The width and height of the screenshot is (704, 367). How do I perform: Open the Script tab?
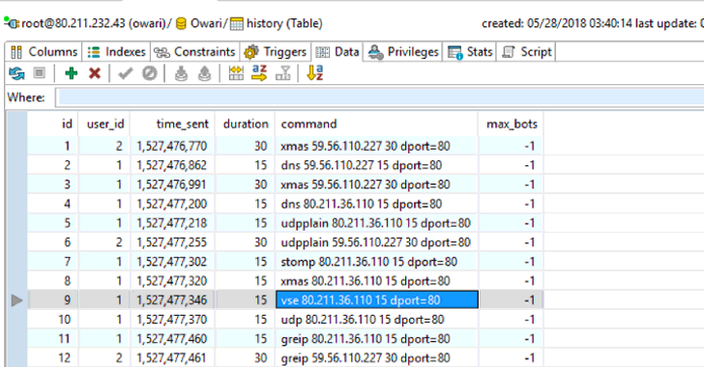(526, 52)
